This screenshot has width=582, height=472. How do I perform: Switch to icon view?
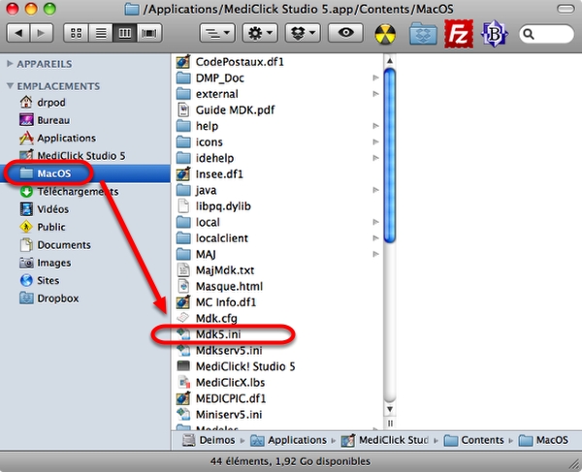click(76, 33)
